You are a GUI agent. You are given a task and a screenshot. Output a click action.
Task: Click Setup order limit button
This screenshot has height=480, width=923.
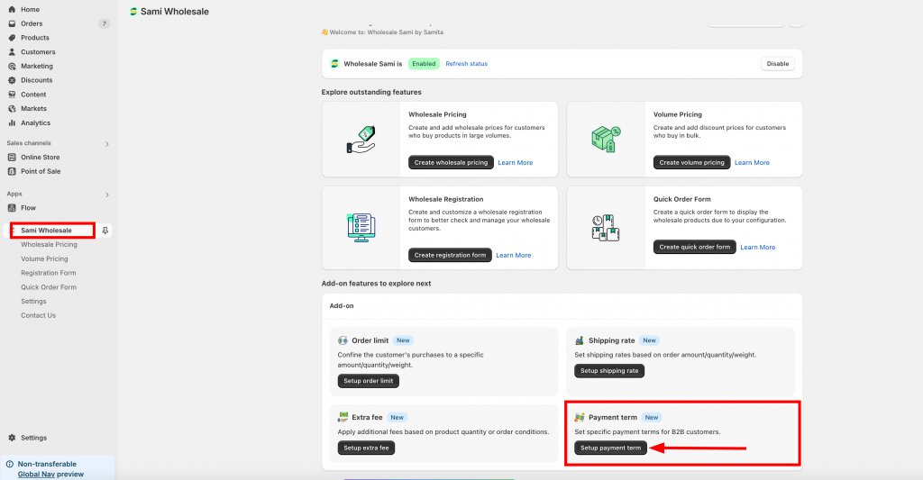[369, 381]
